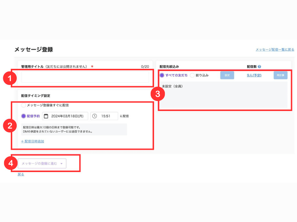The height and width of the screenshot is (222, 297).
Task: Click the 戻る link at bottom
Action: (x=21, y=174)
